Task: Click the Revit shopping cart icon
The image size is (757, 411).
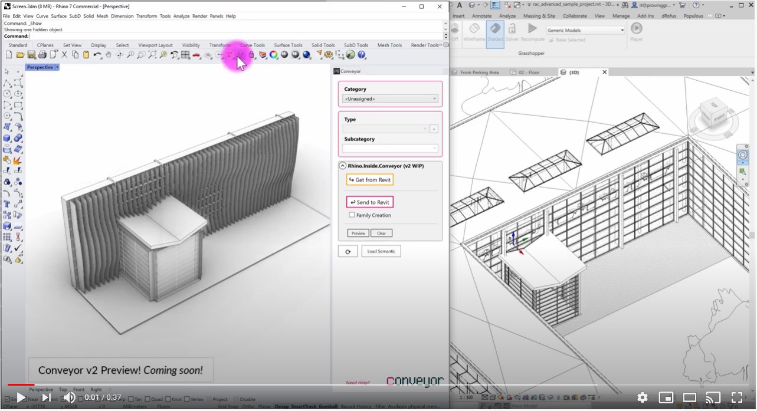Action: 681,5
